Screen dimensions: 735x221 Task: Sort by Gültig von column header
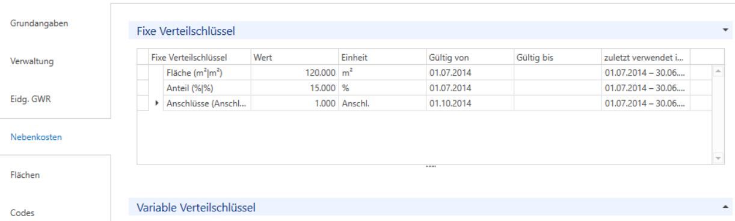[469, 58]
